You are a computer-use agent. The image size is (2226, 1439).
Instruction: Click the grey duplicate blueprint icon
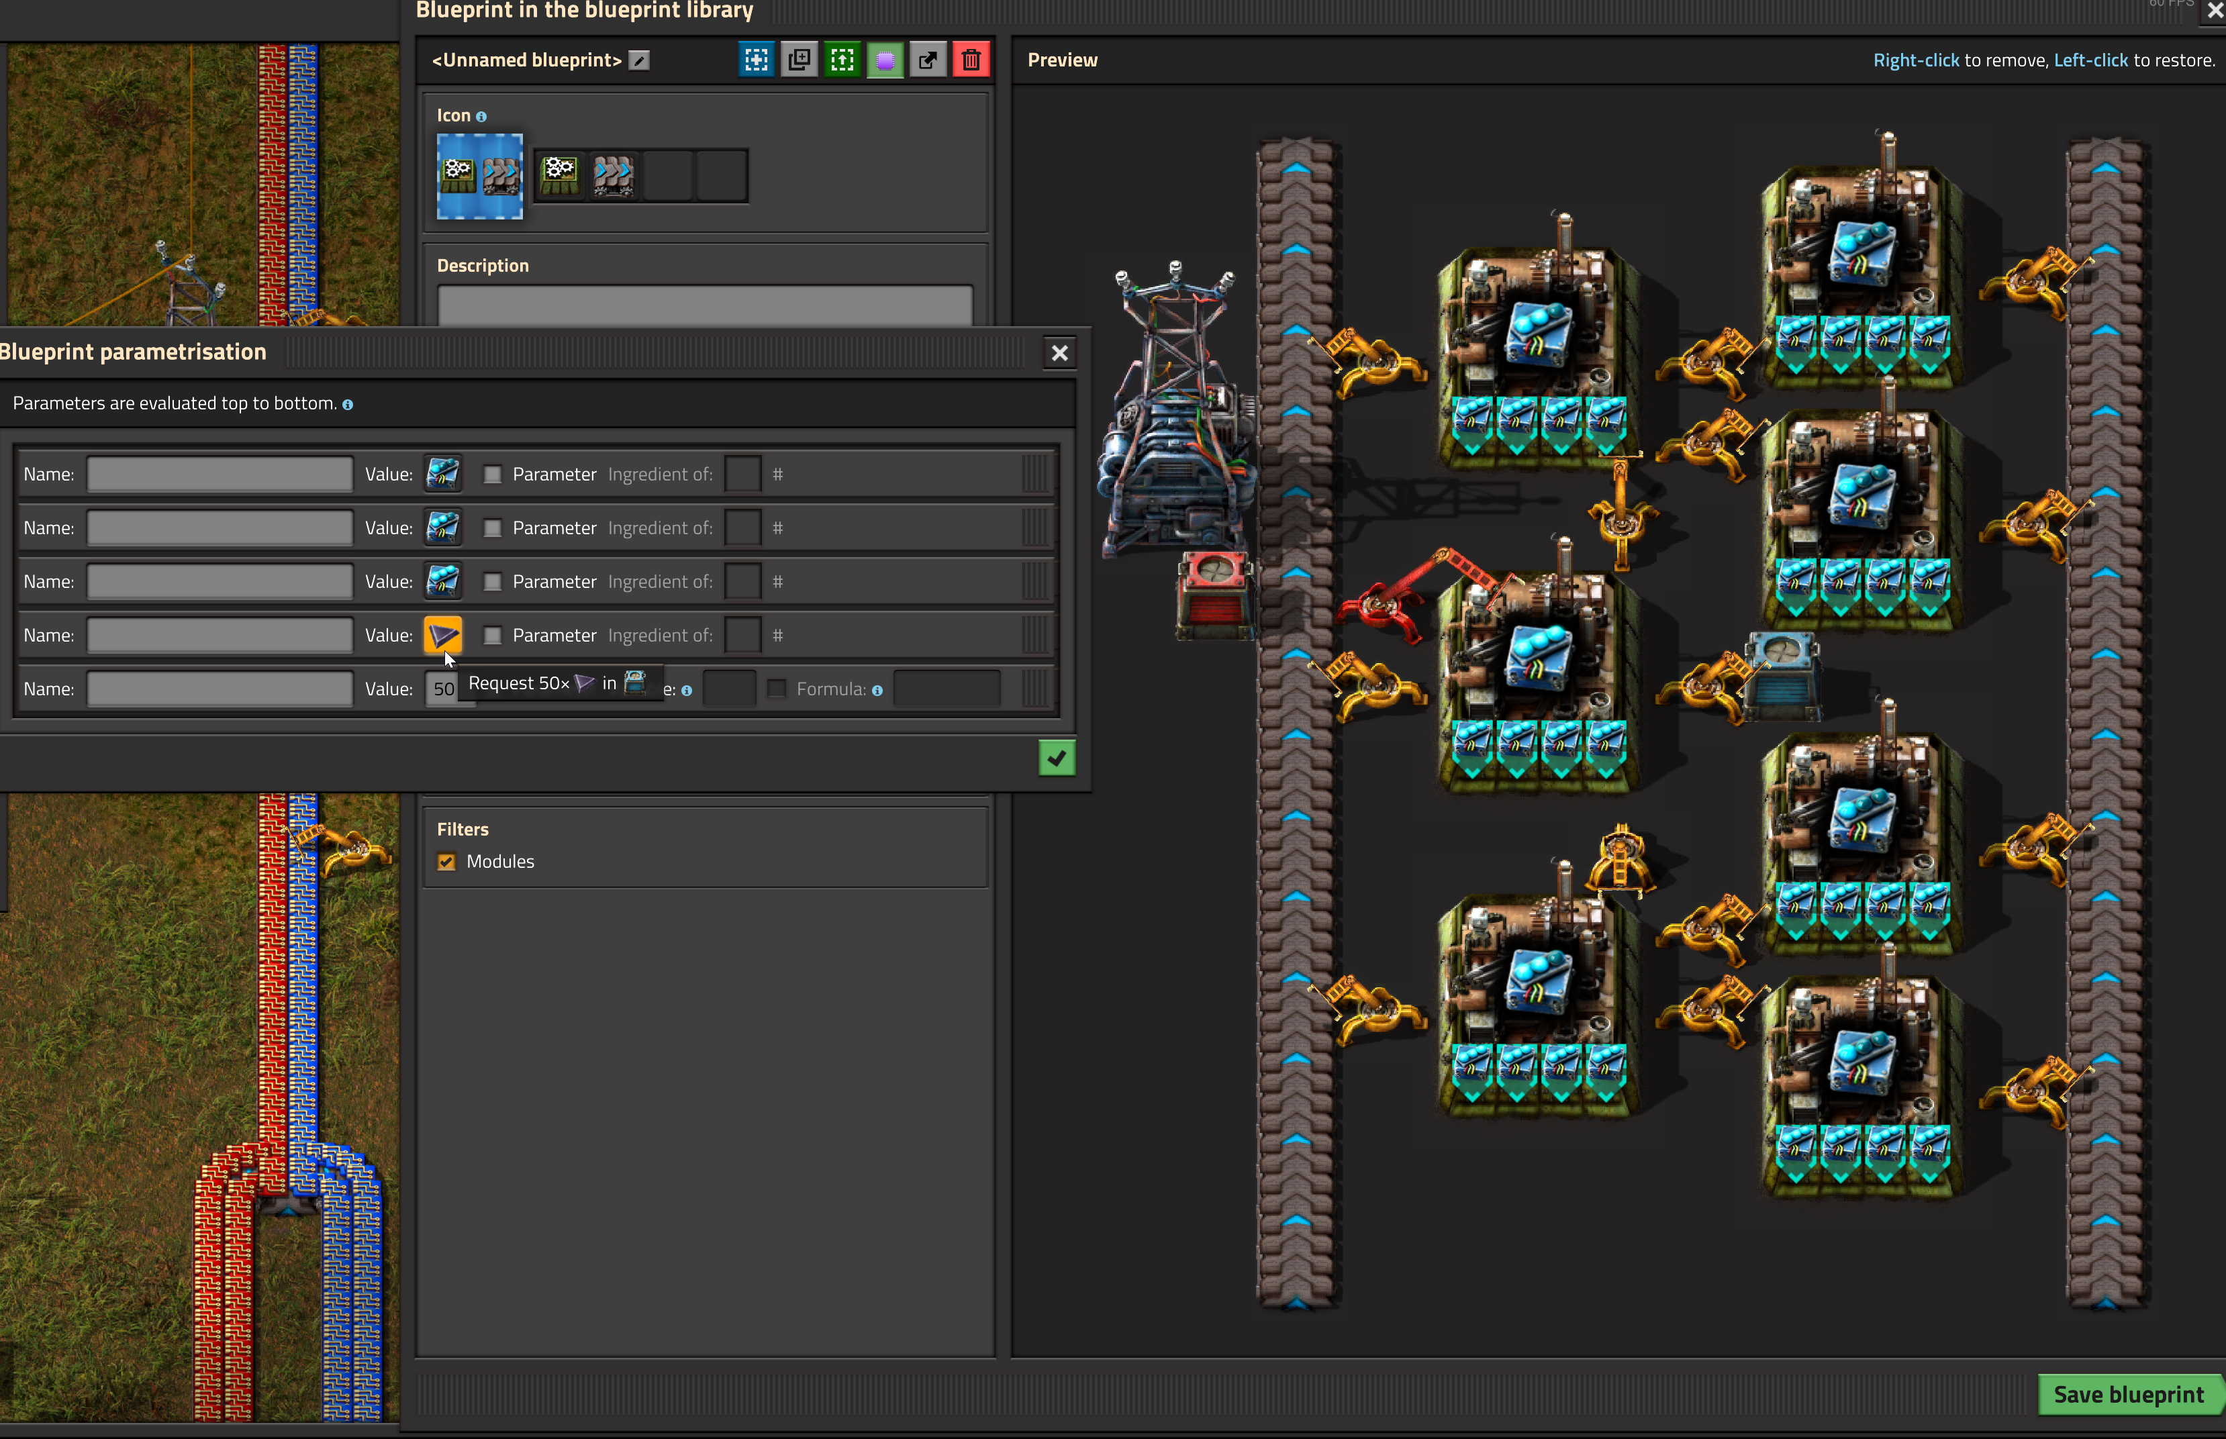[x=799, y=60]
